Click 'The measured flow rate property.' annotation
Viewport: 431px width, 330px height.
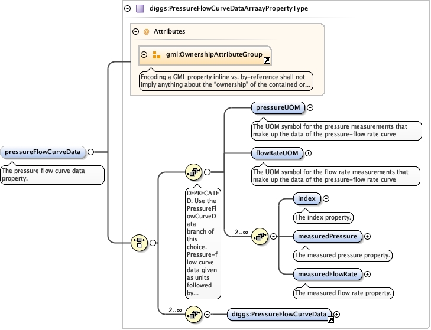coord(343,293)
